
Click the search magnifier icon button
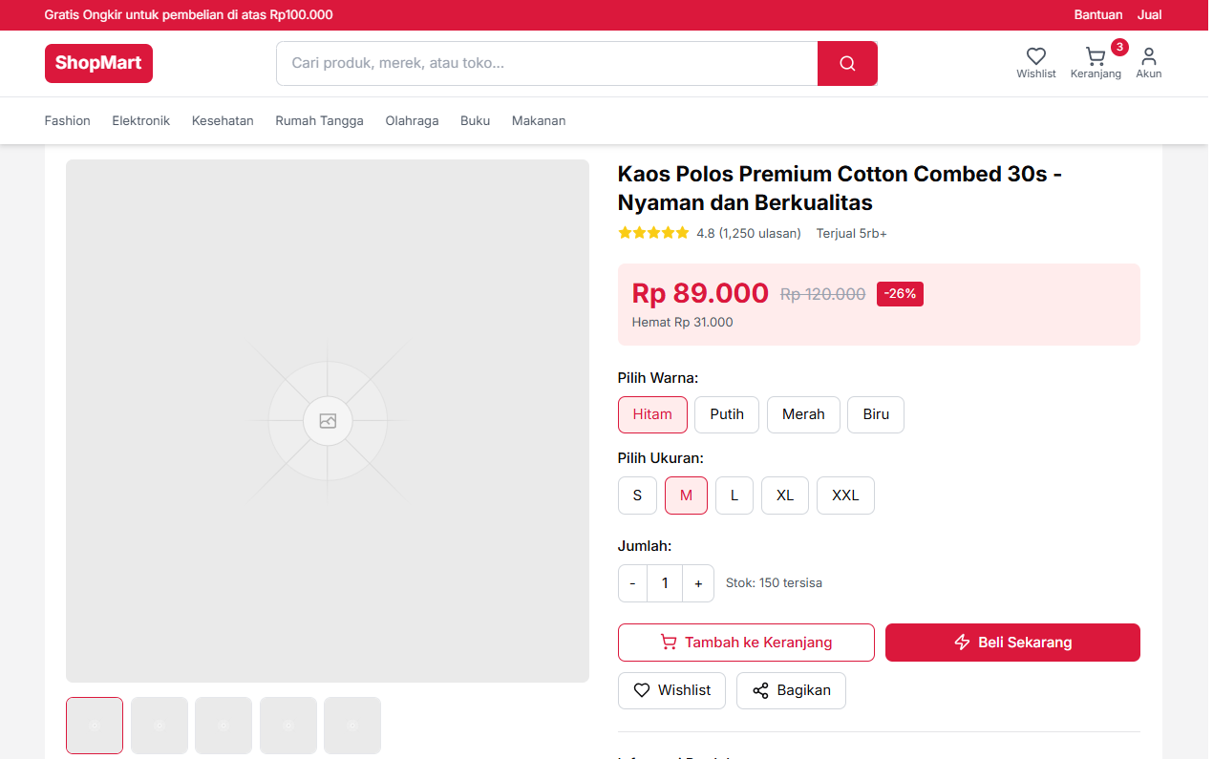[x=846, y=64]
